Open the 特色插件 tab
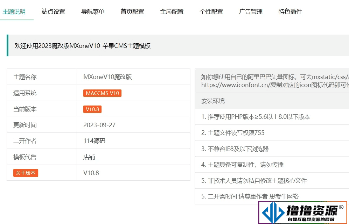 click(290, 12)
